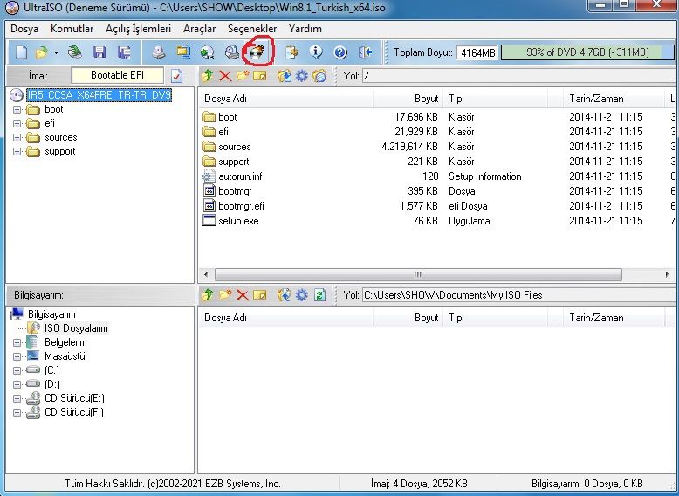Go up one level in image pane toolbar

point(208,76)
